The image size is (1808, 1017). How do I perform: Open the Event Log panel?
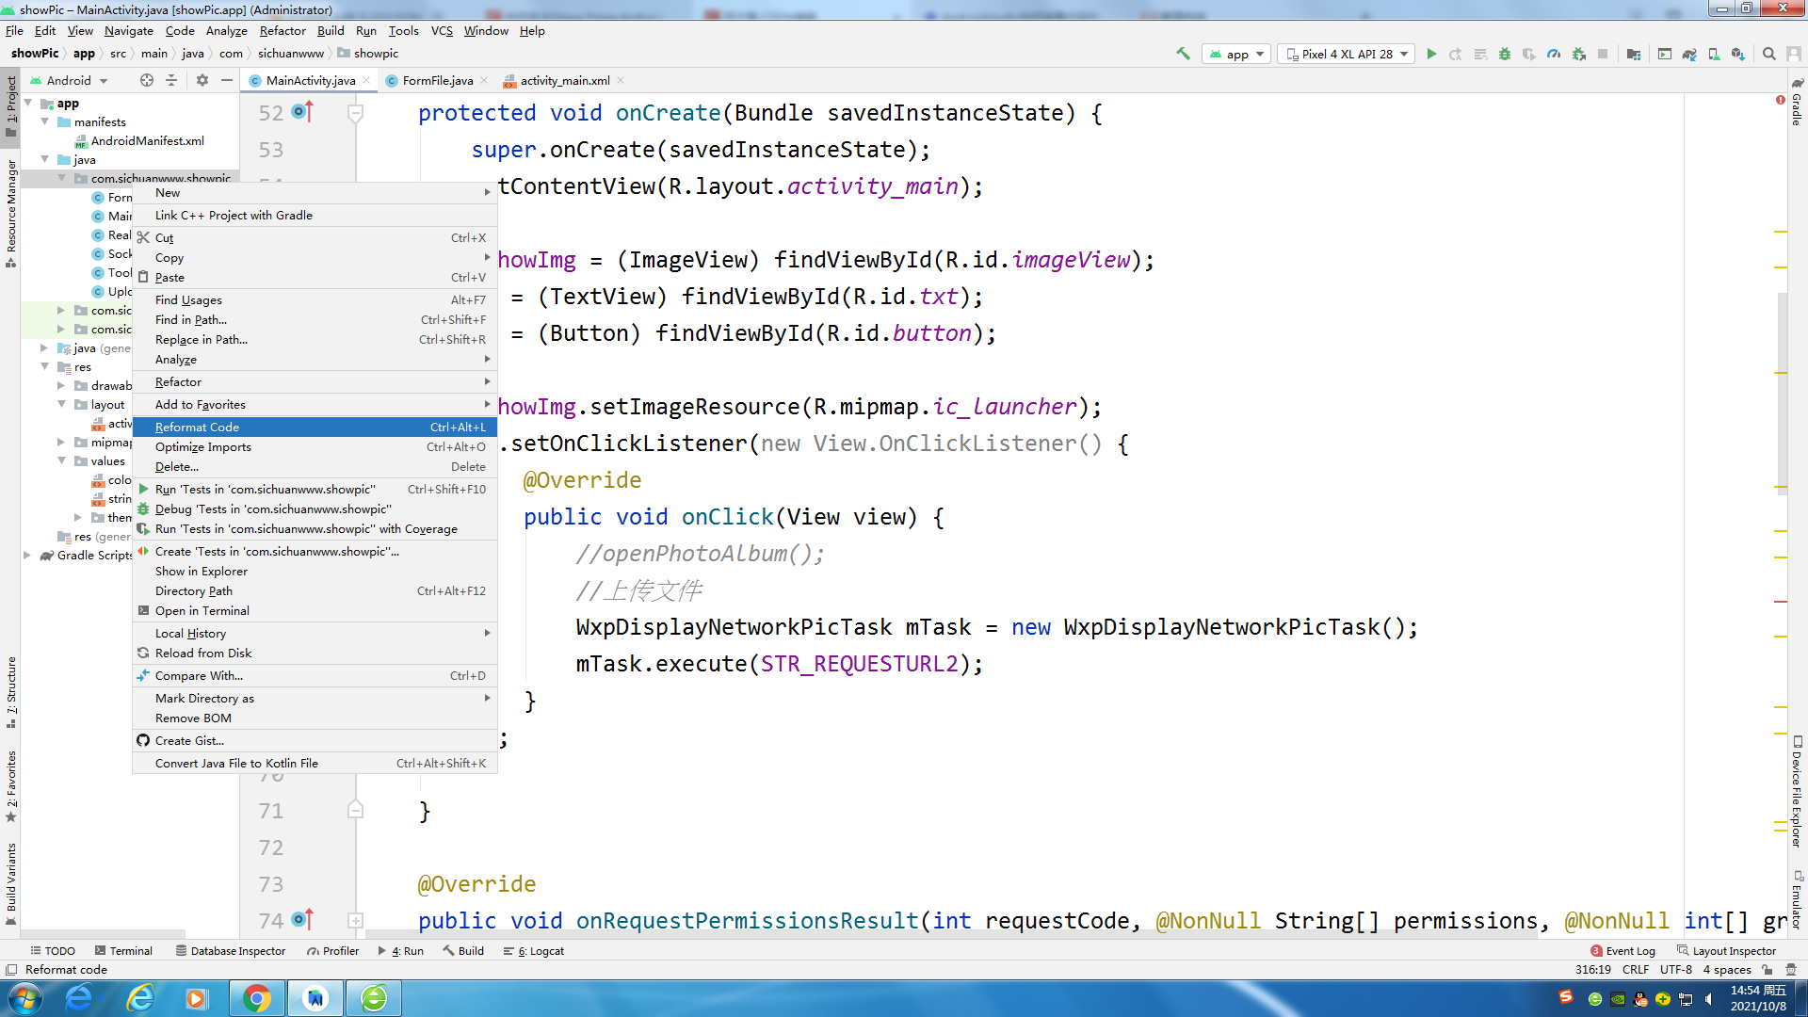(1622, 950)
